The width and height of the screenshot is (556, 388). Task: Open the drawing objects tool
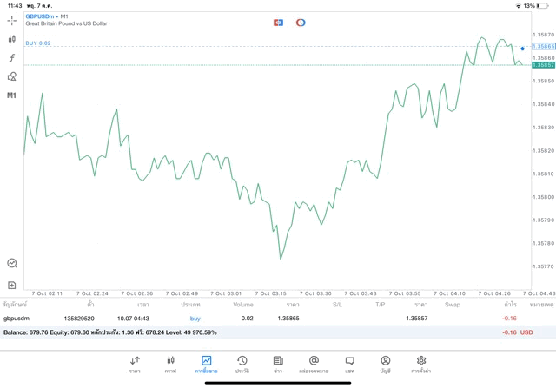point(12,76)
